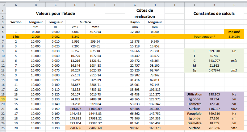Viewport: 247px width, 132px height.
Task: Select row 19 header
Action: (3, 99)
